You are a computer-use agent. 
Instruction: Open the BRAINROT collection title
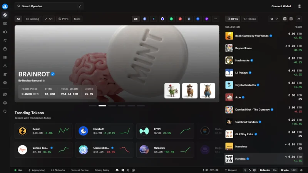[x=34, y=74]
